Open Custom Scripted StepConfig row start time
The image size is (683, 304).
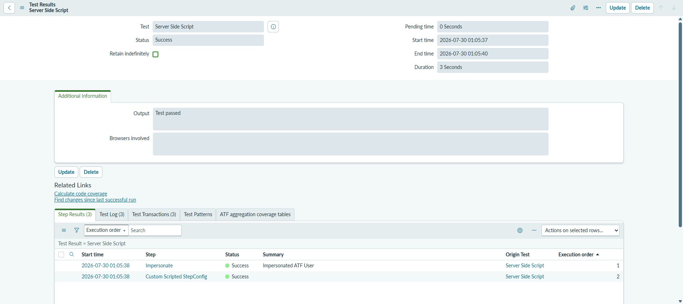105,277
